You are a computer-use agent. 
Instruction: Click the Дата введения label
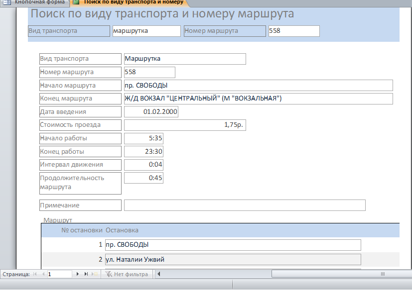[80, 112]
